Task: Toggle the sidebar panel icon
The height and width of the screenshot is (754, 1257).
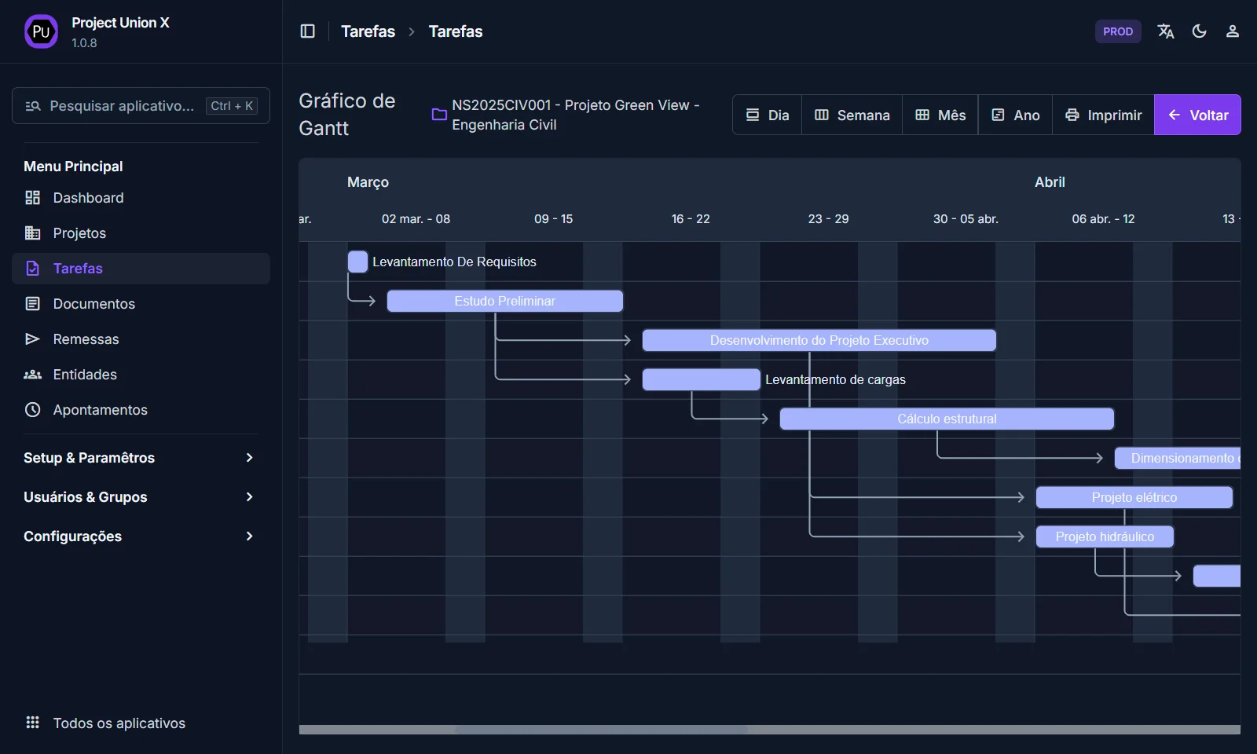Action: coord(307,31)
